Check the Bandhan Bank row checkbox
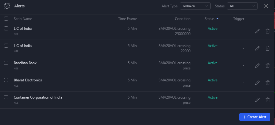 (6, 63)
